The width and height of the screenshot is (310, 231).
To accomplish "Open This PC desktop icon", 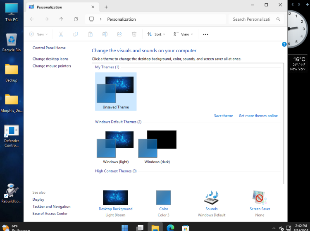I will click(12, 12).
